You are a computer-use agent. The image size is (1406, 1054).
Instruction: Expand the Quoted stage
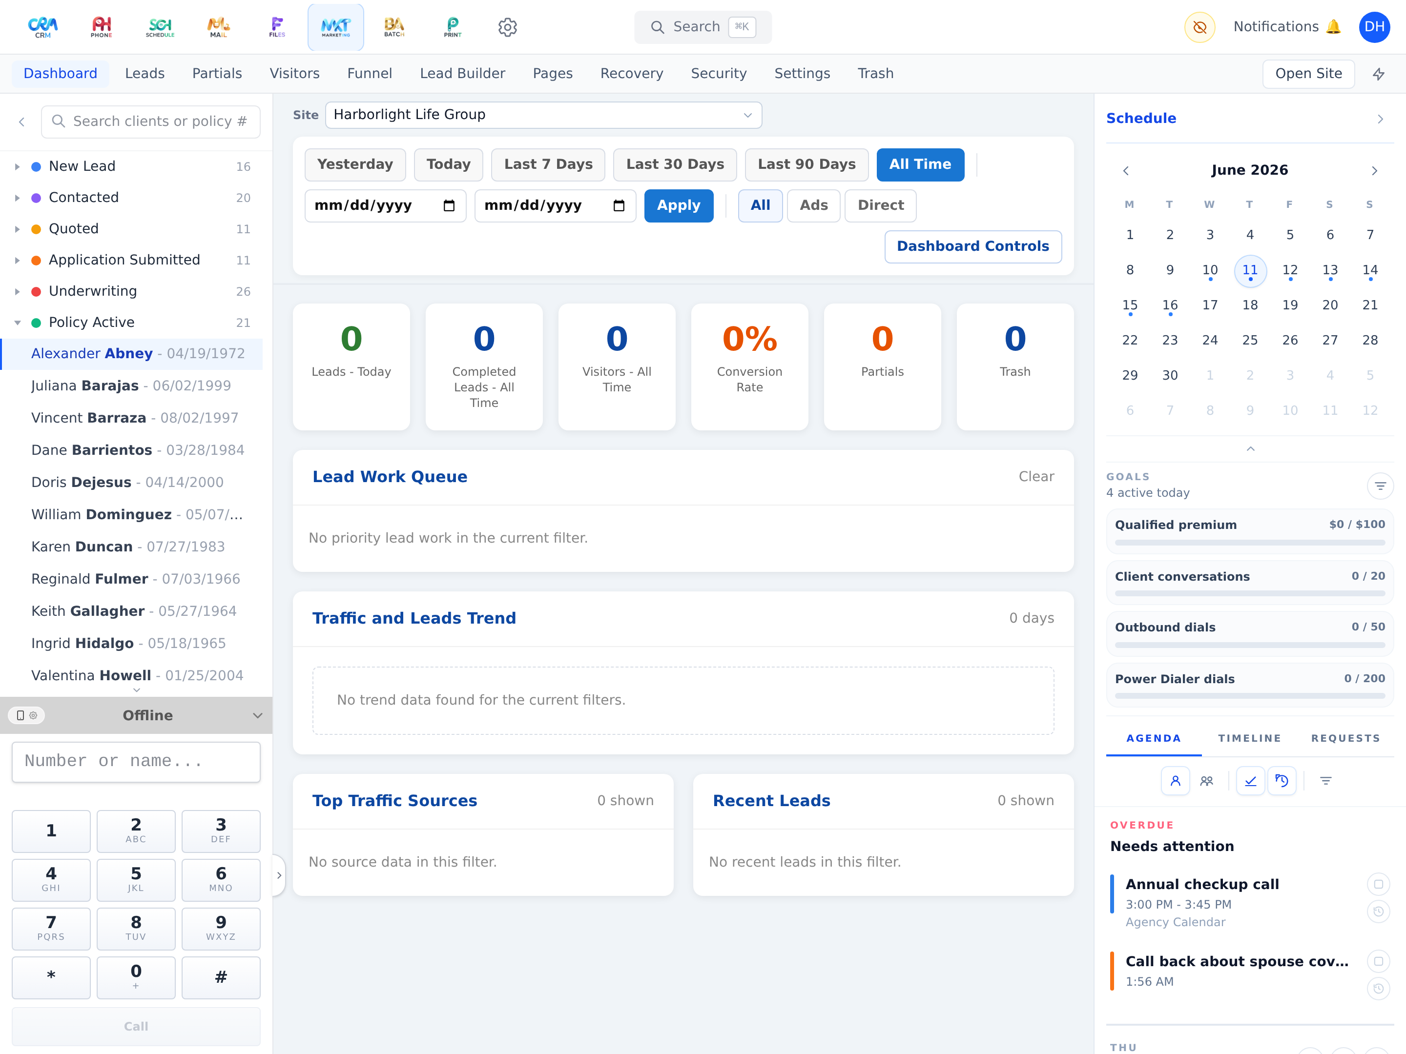point(17,229)
